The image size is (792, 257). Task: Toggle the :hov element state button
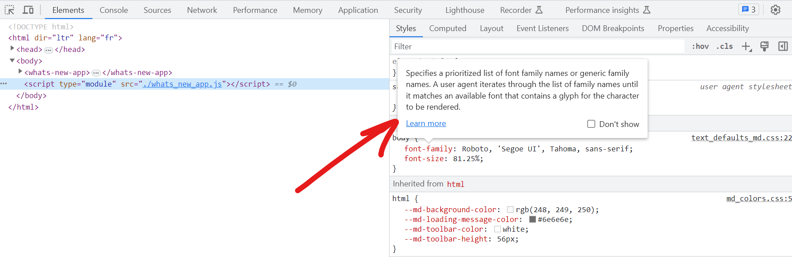[x=700, y=47]
